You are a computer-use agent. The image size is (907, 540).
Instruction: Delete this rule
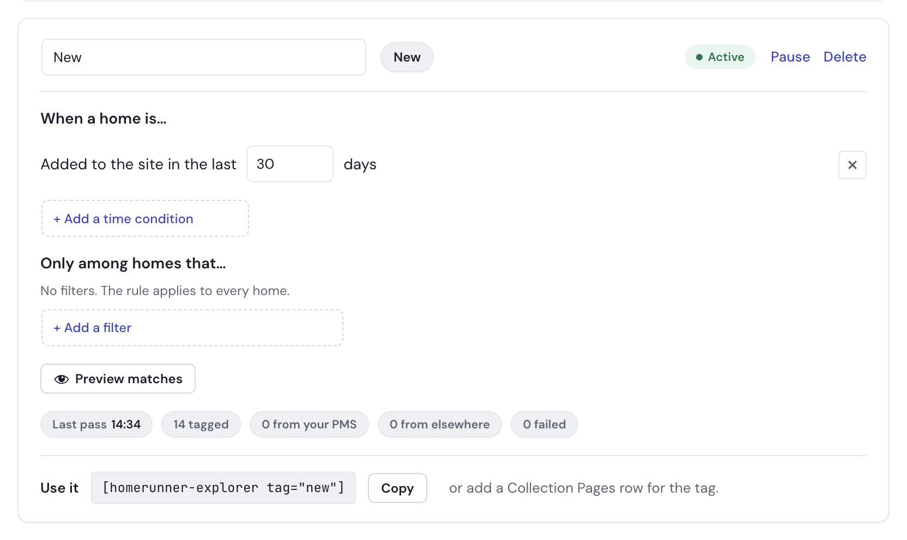(844, 57)
